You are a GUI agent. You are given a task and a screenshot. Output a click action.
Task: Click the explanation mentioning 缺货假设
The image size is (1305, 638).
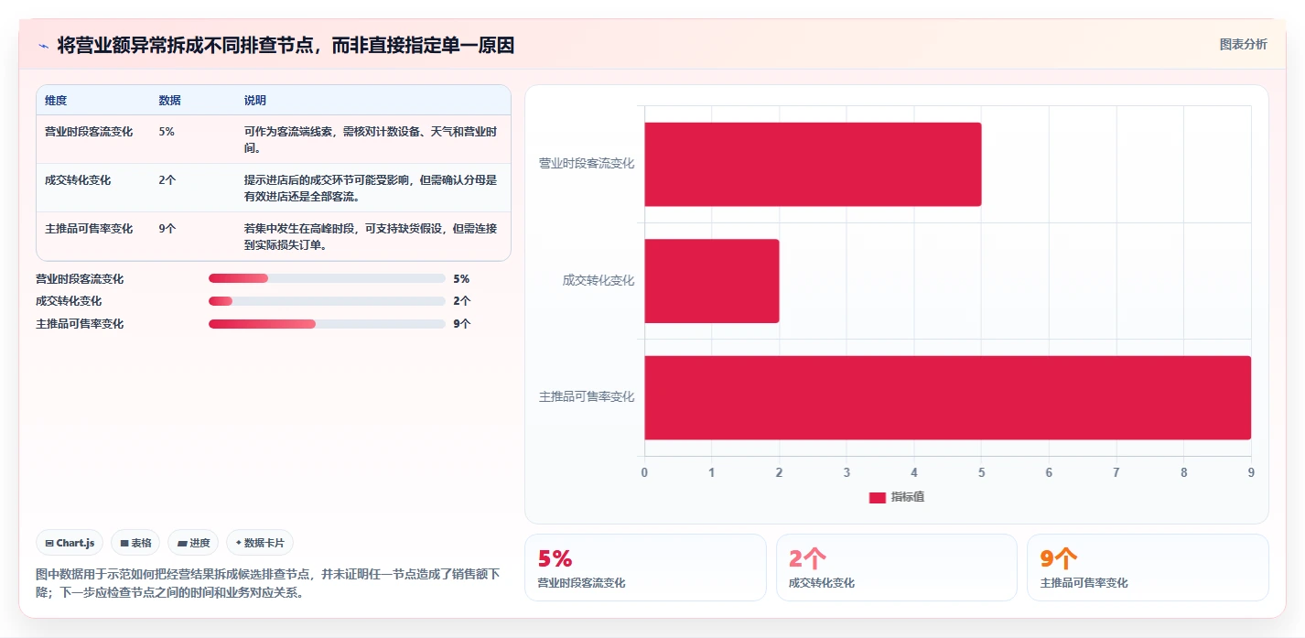(x=371, y=237)
